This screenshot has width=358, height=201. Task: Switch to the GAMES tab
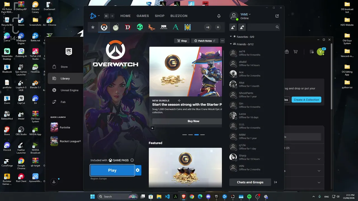(x=143, y=16)
